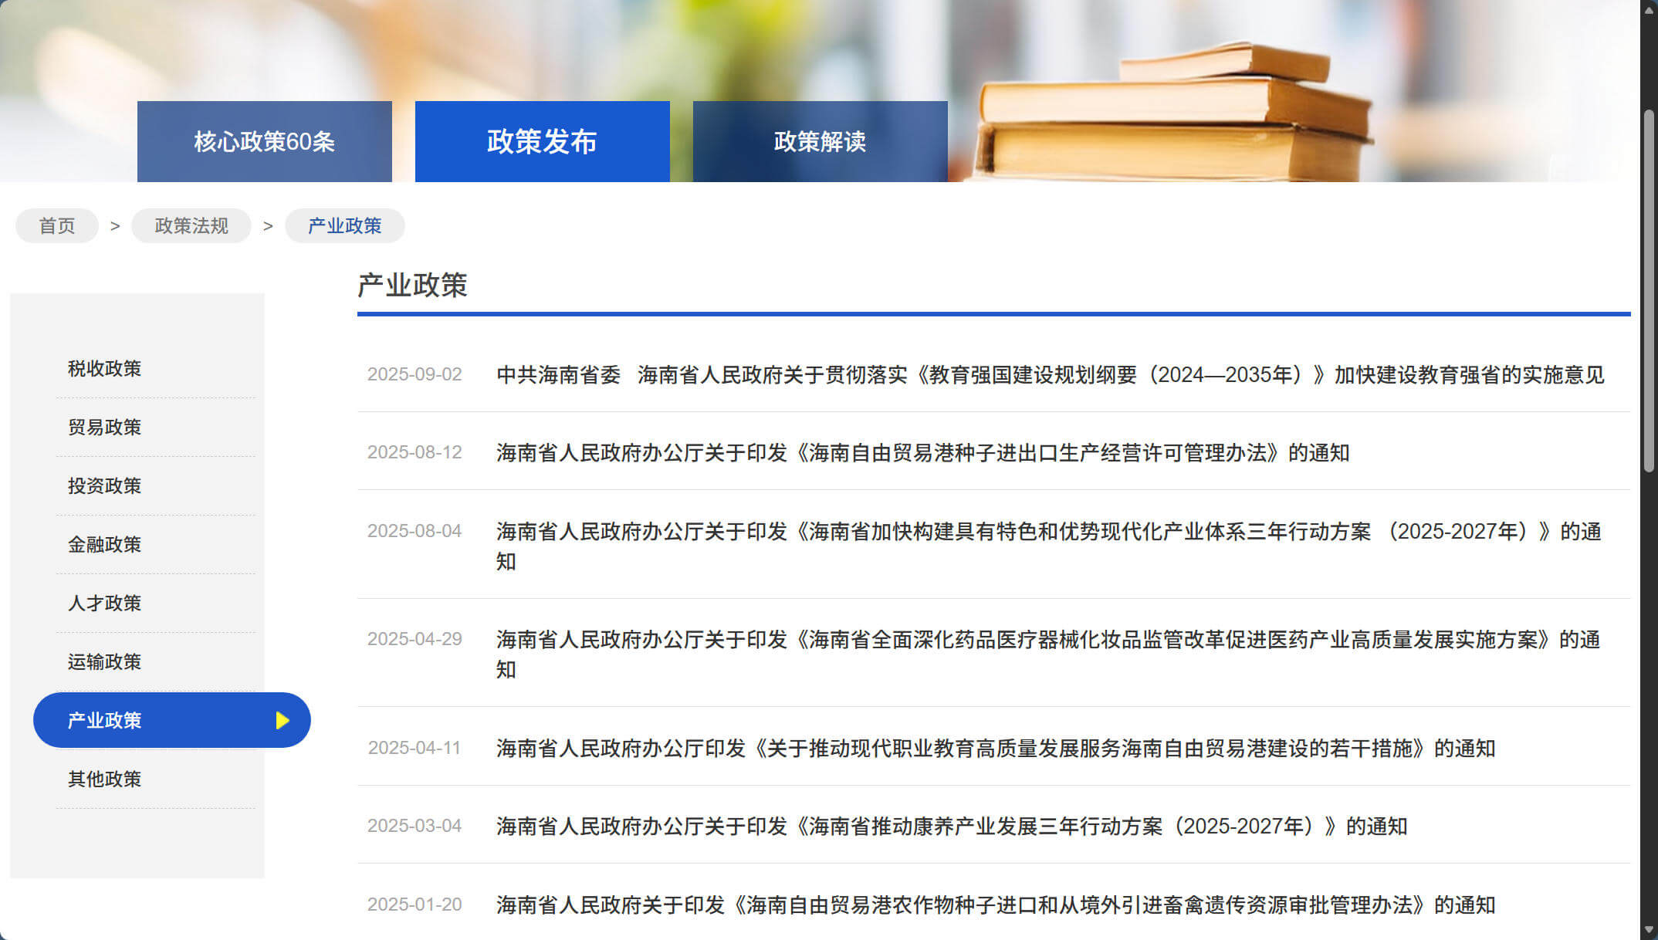Switch to the 政策解读 tab
The height and width of the screenshot is (940, 1658).
(820, 142)
